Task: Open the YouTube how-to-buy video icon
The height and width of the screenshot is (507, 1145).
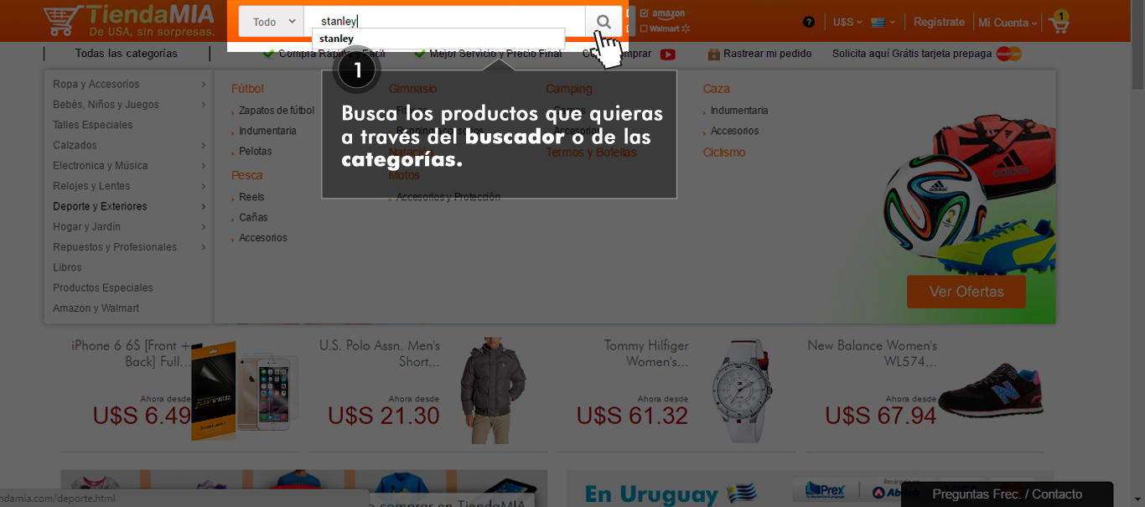Action: pyautogui.click(x=667, y=54)
